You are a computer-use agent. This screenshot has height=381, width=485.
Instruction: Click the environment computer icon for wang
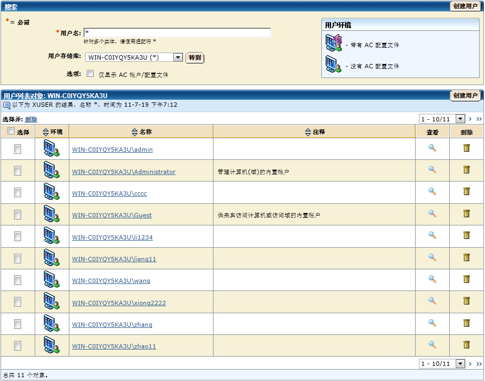[x=51, y=279]
